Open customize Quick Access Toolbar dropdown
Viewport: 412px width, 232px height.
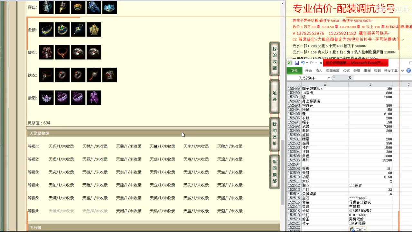(321, 63)
